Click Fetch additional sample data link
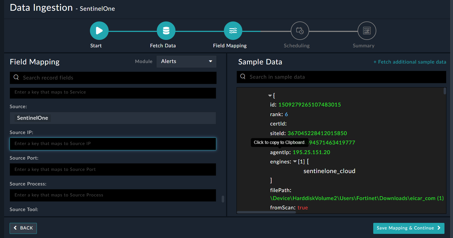 (x=410, y=62)
